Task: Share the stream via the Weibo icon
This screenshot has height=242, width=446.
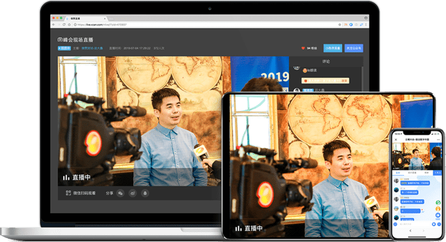Action: [132, 193]
